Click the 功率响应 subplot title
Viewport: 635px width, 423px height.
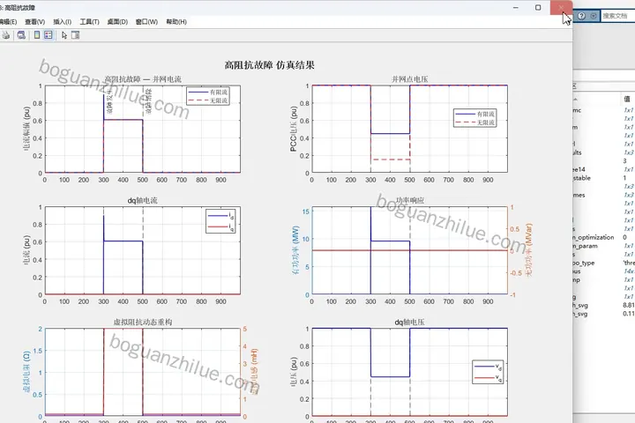coord(410,200)
